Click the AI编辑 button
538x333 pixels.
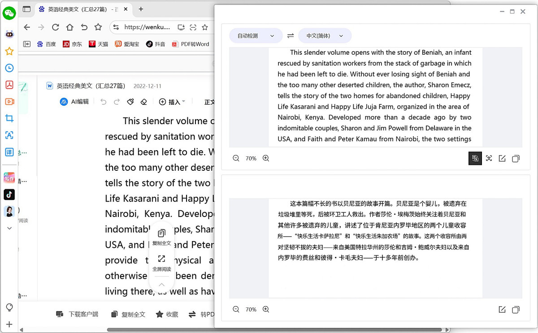coord(74,102)
